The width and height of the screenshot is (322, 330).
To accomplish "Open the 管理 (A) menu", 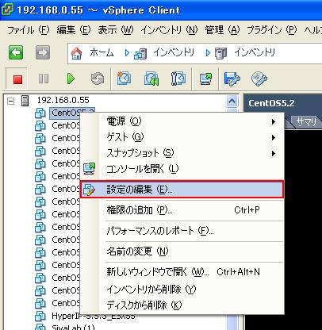I will click(x=223, y=30).
